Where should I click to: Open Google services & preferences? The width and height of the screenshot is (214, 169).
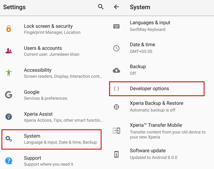pyautogui.click(x=53, y=95)
